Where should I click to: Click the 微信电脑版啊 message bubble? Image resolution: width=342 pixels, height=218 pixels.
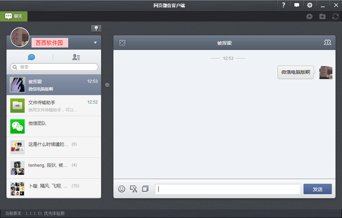296,72
